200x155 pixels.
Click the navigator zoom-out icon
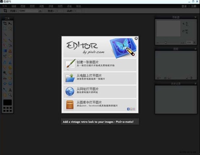[158, 43]
